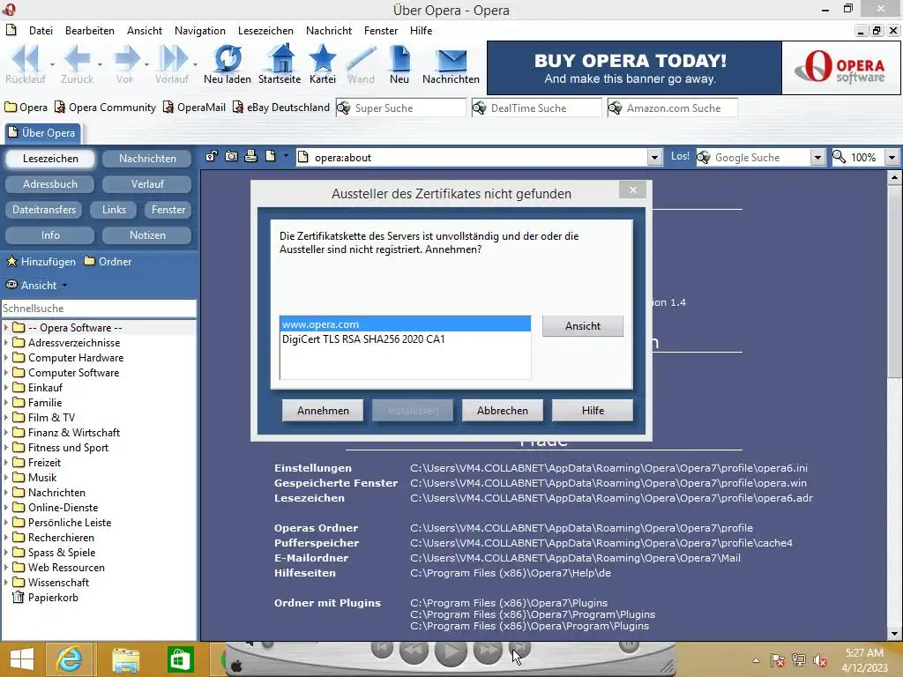Click the Los! go button
This screenshot has width=903, height=677.
point(680,156)
